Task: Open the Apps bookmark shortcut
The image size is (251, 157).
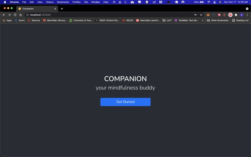Action: point(7,20)
